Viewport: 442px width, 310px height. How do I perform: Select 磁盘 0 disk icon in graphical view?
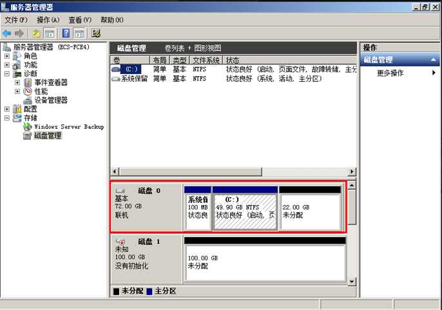pyautogui.click(x=120, y=191)
